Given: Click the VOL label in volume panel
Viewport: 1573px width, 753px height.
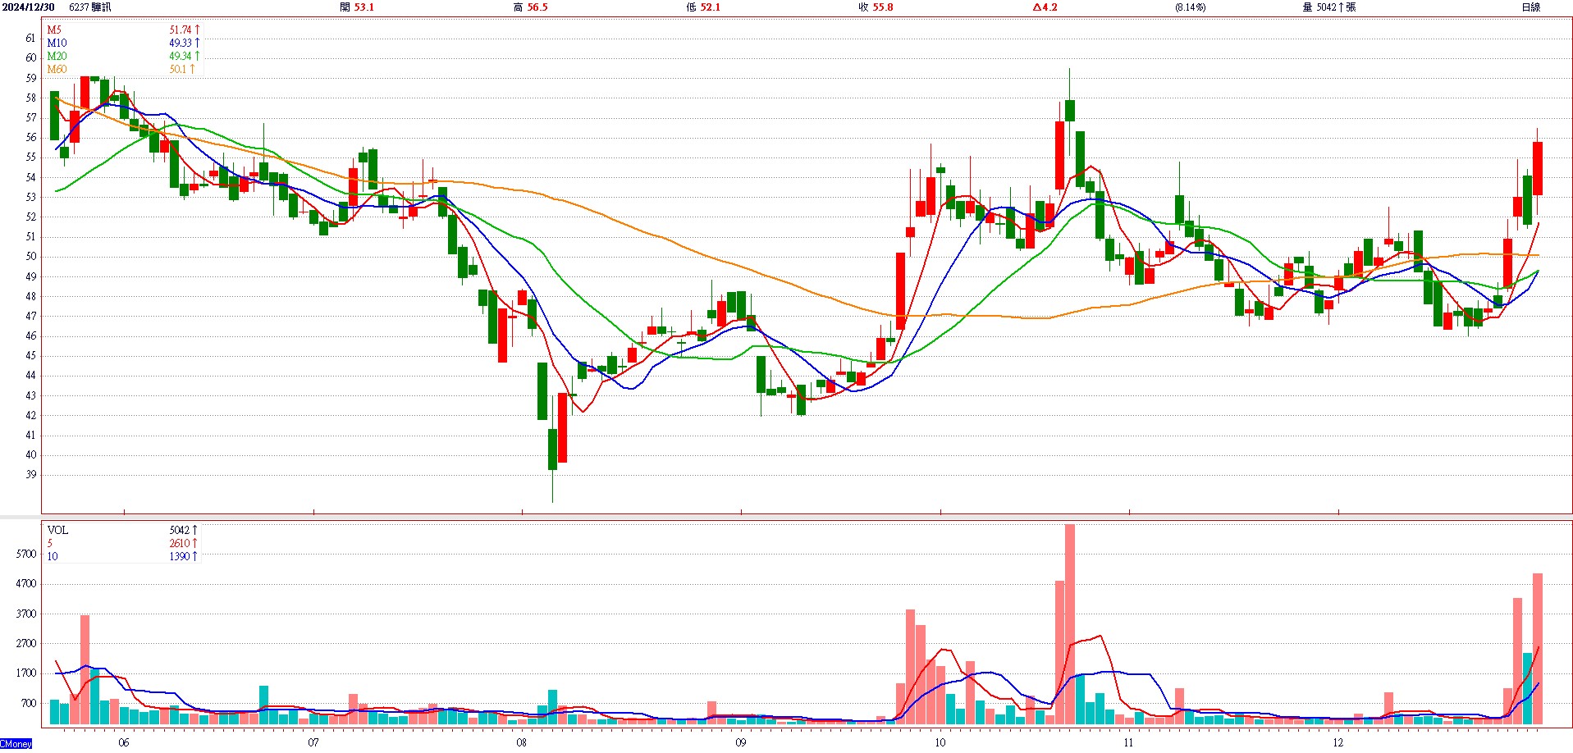Looking at the screenshot, I should point(57,530).
